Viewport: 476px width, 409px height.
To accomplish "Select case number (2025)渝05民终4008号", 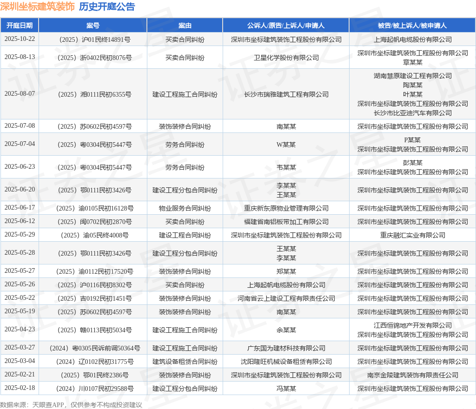I will (95, 235).
